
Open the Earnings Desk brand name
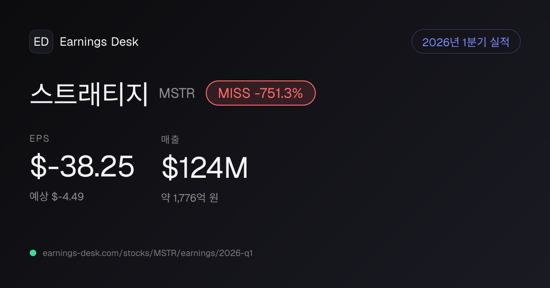99,42
